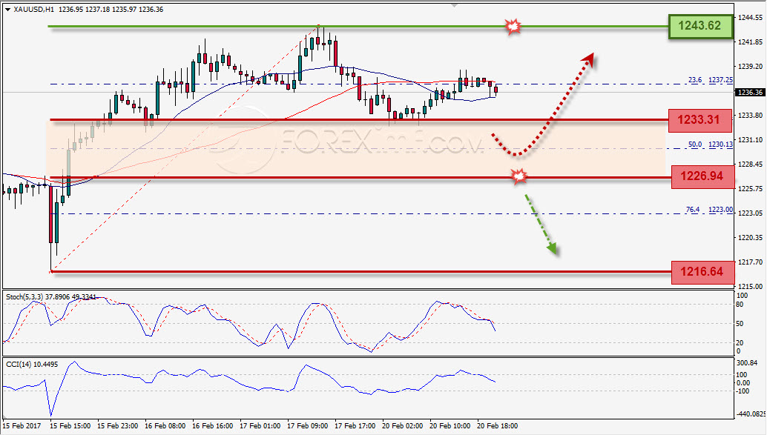The height and width of the screenshot is (435, 767).
Task: Click the 1228.45 price scale value
Action: [x=751, y=165]
